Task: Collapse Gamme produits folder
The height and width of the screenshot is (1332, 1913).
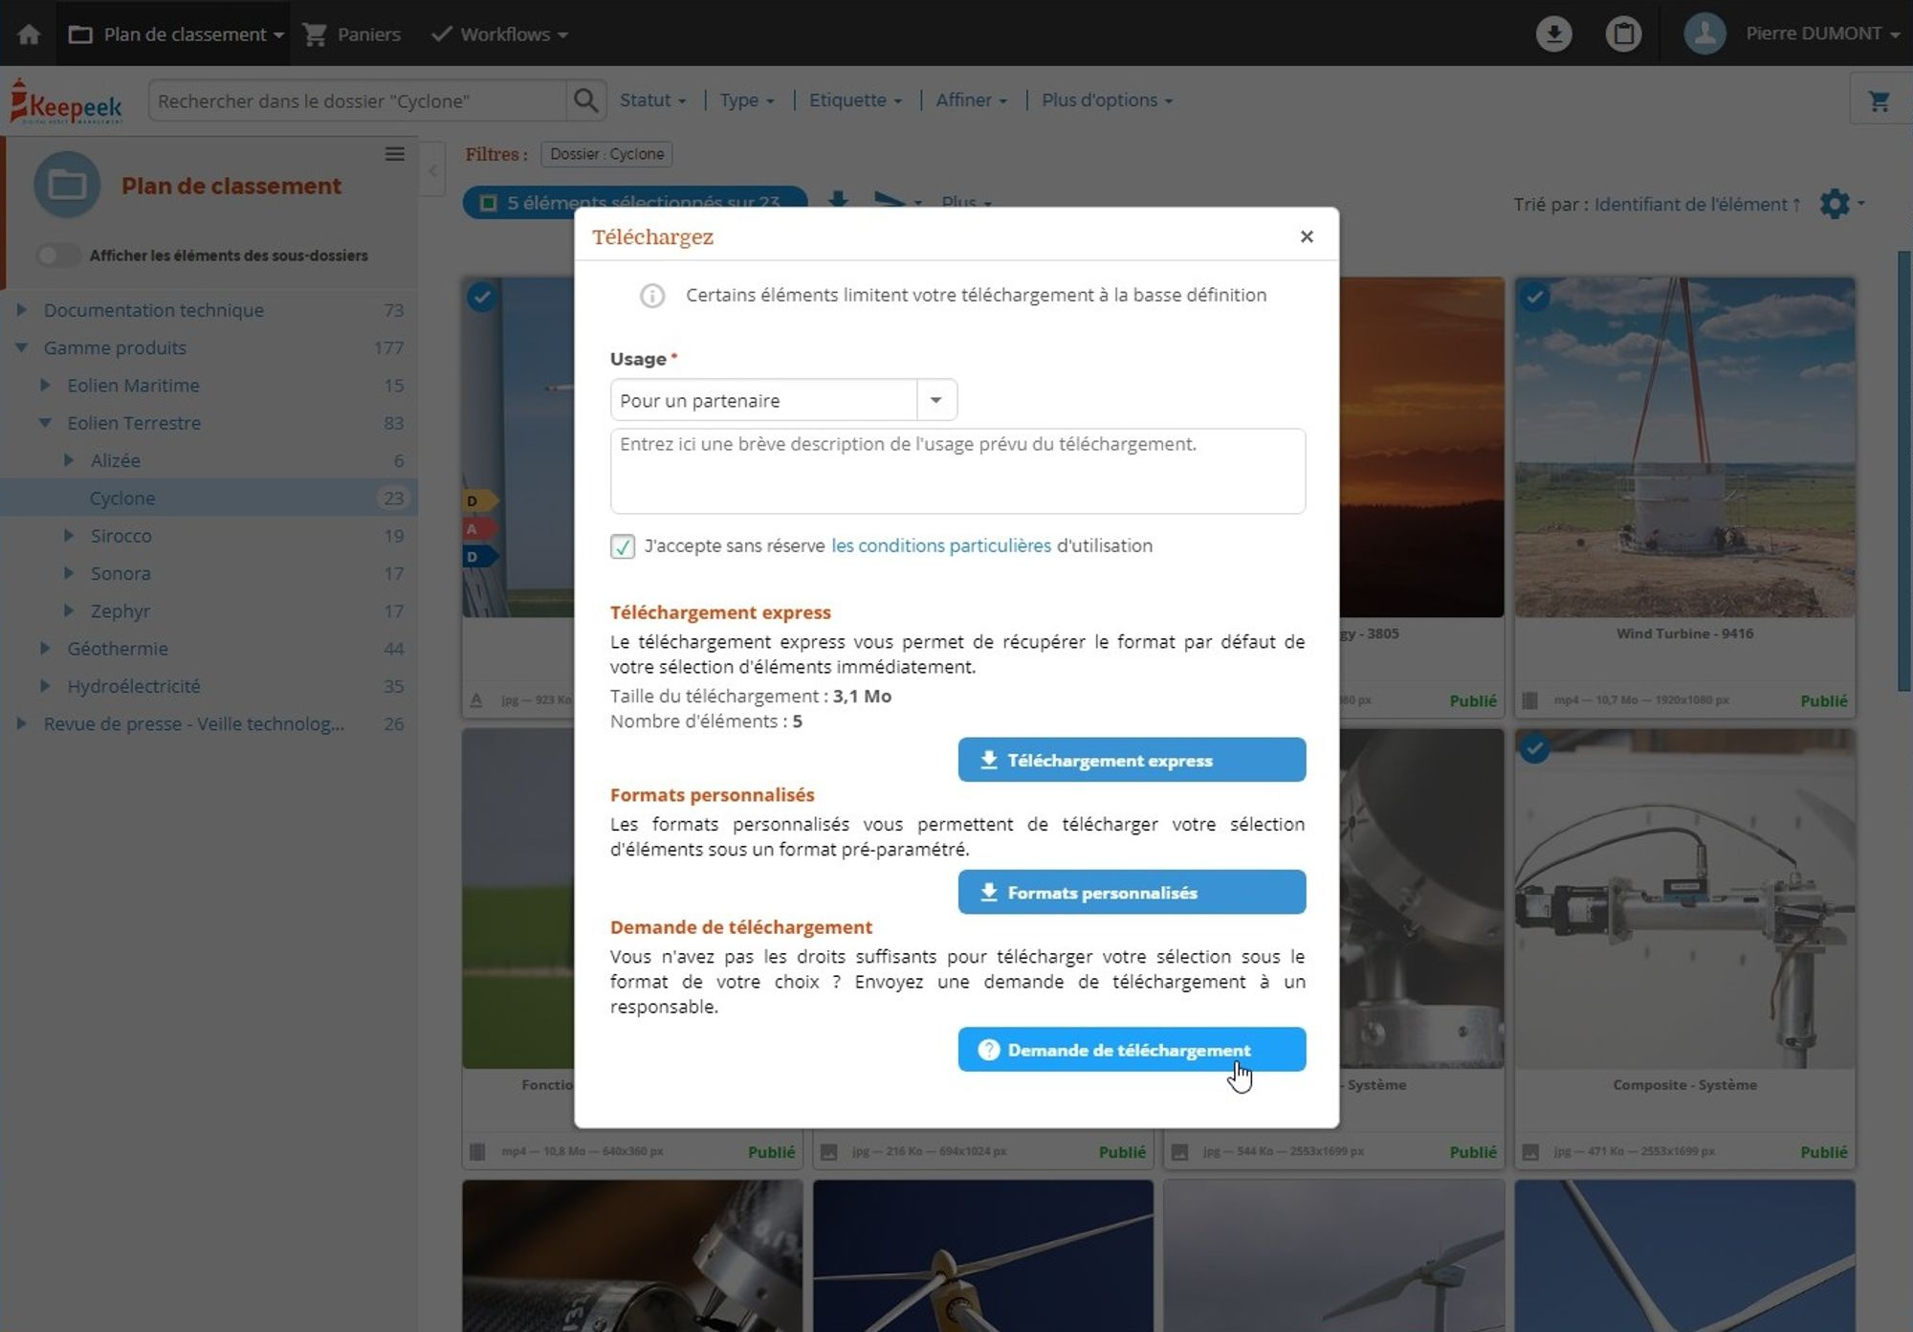Action: [x=21, y=347]
